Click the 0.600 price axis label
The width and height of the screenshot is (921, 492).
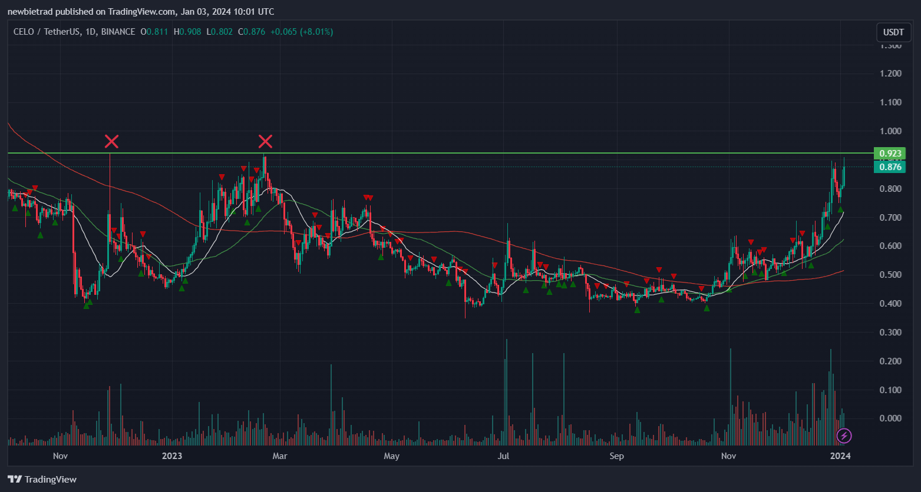[x=890, y=246]
